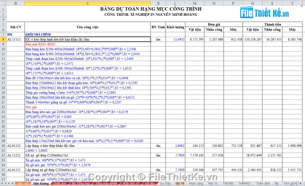
Task: Select column T header
Action: [x=292, y=3]
